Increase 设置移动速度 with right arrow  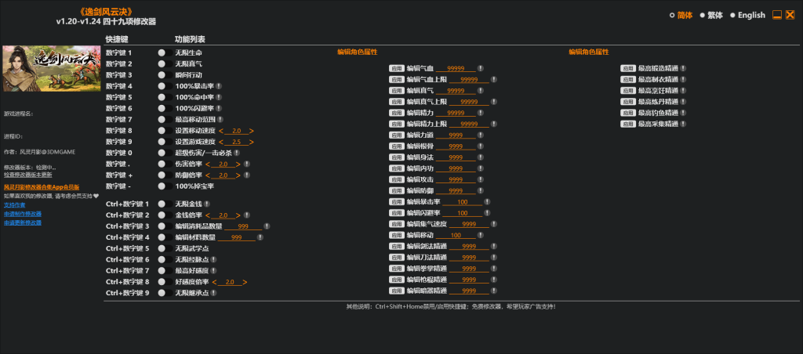pos(252,131)
